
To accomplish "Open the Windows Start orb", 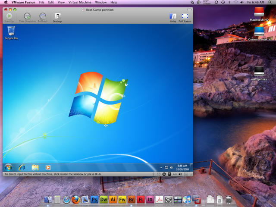I will tap(8, 167).
